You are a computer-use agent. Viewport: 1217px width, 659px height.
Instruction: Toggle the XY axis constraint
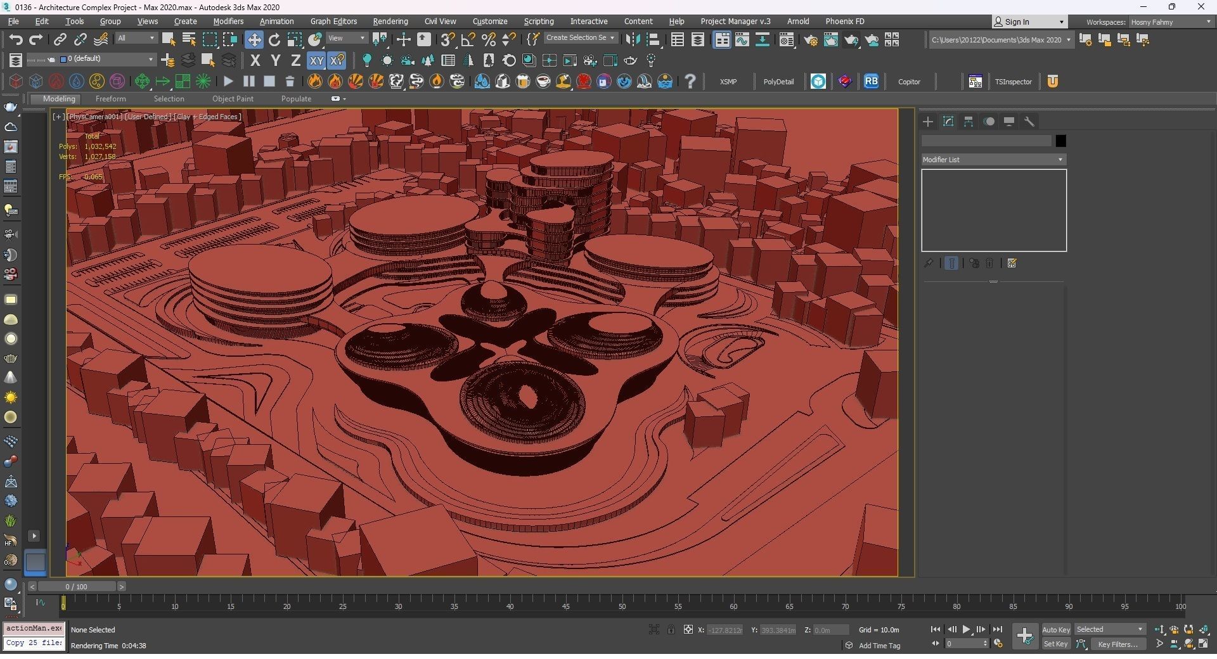tap(316, 61)
